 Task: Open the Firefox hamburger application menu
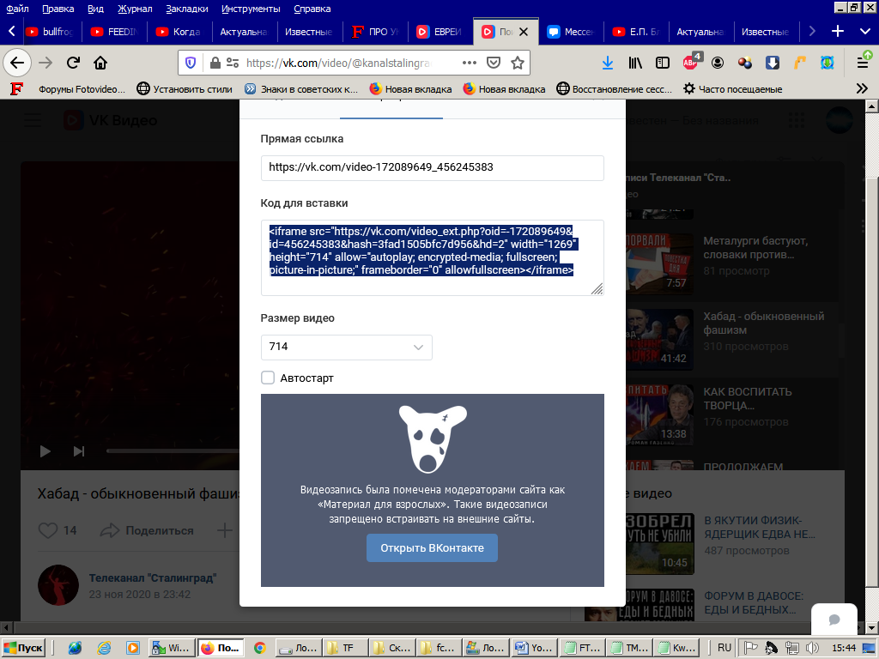pos(864,62)
